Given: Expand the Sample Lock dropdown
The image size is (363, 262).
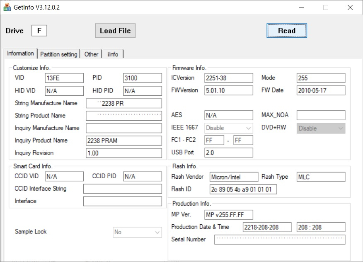Looking at the screenshot, I should 137,232.
